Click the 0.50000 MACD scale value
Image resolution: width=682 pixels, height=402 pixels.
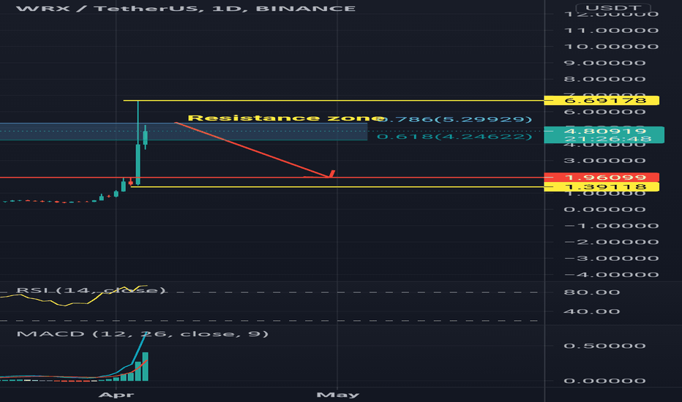604,346
